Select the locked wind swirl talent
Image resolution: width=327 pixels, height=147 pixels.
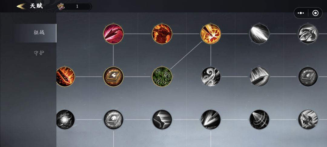click(211, 77)
